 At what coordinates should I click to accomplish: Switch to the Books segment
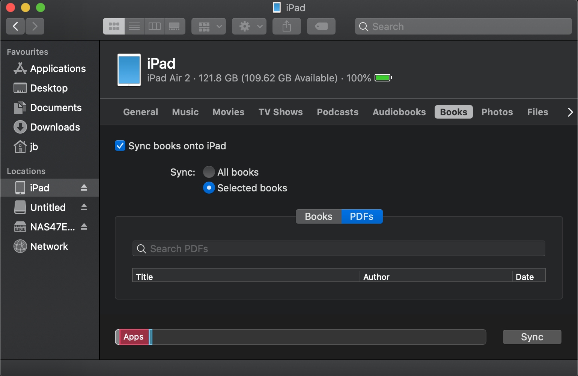pos(319,217)
